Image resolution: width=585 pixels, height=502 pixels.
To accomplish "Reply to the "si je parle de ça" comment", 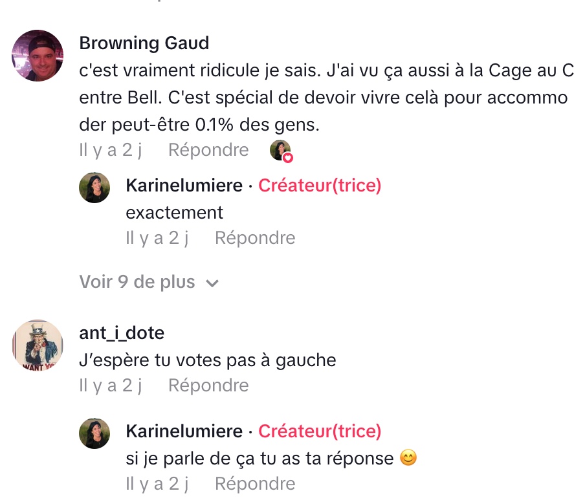I will pos(254,484).
